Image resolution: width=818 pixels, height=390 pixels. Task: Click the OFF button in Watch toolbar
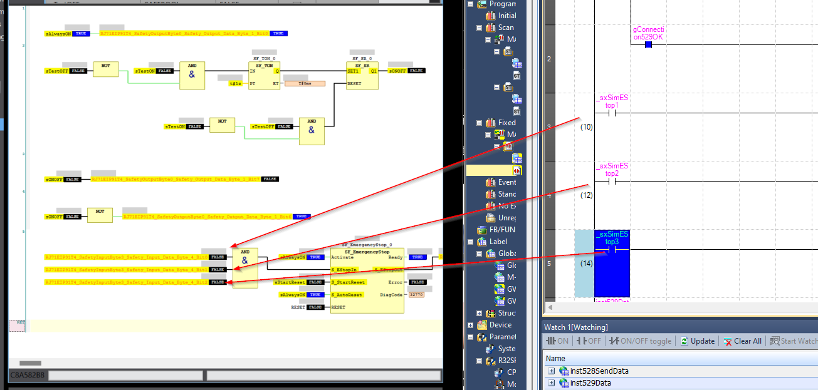[x=589, y=341]
